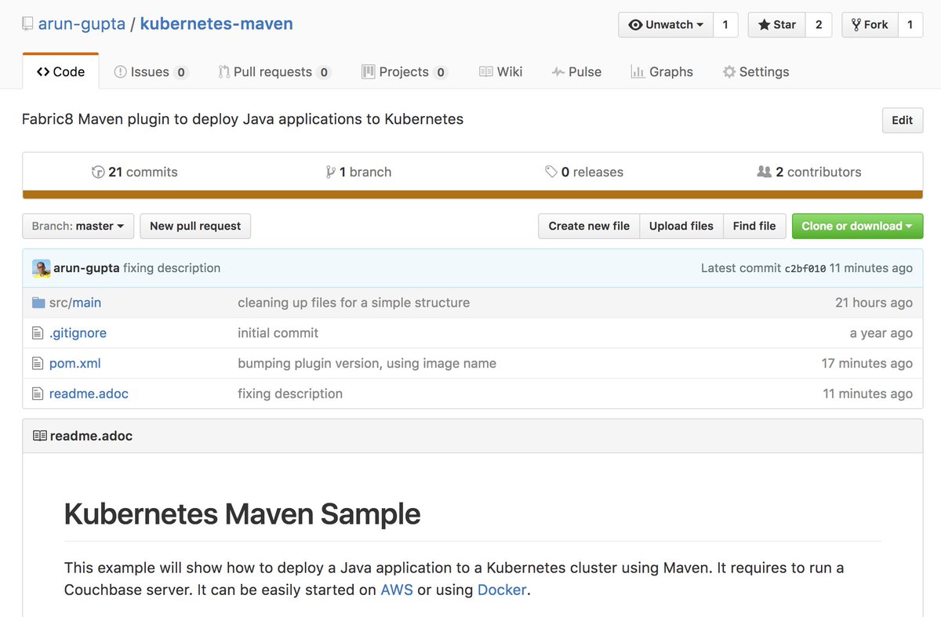Screen dimensions: 941x617
Task: Click the tag icon beside 0 releases
Action: 551,172
